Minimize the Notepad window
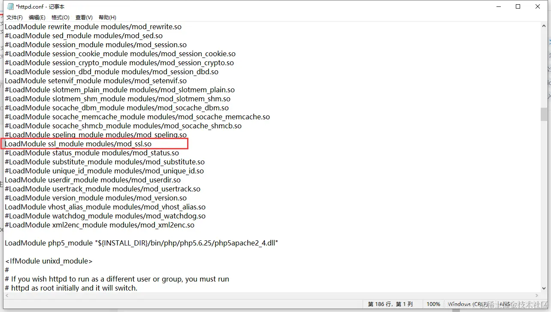This screenshot has height=312, width=551. tap(498, 6)
